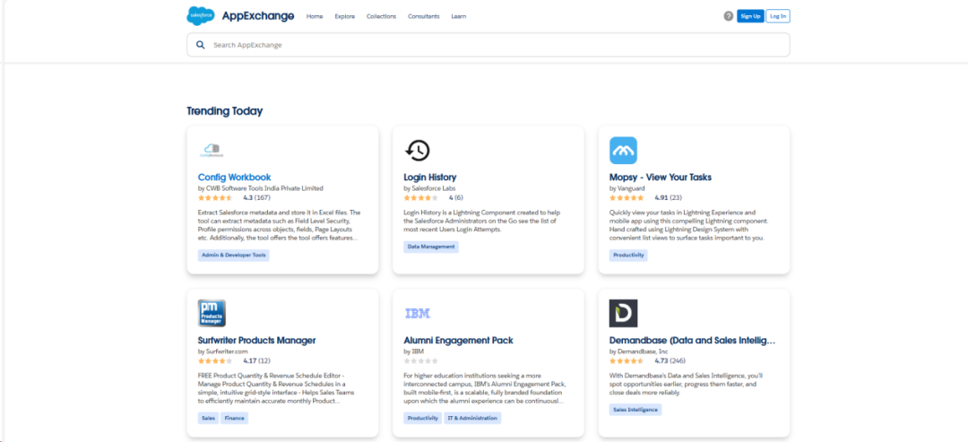Image resolution: width=968 pixels, height=442 pixels.
Task: Click the Mopsy blue app icon
Action: [623, 150]
